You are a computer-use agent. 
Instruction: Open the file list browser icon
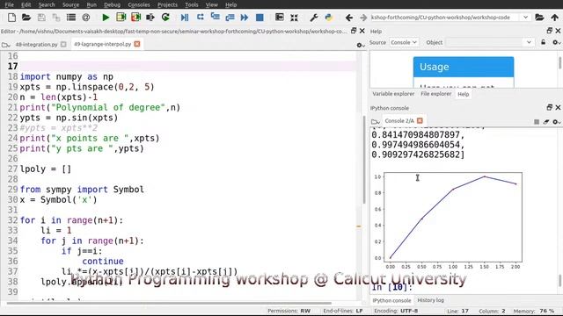71,18
